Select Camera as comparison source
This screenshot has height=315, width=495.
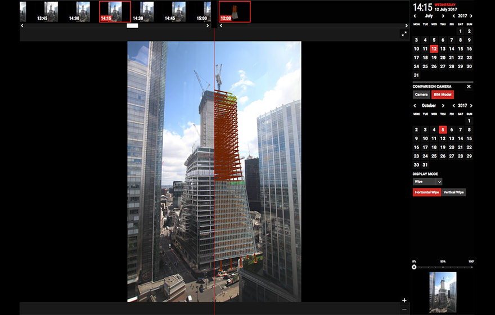tap(421, 94)
